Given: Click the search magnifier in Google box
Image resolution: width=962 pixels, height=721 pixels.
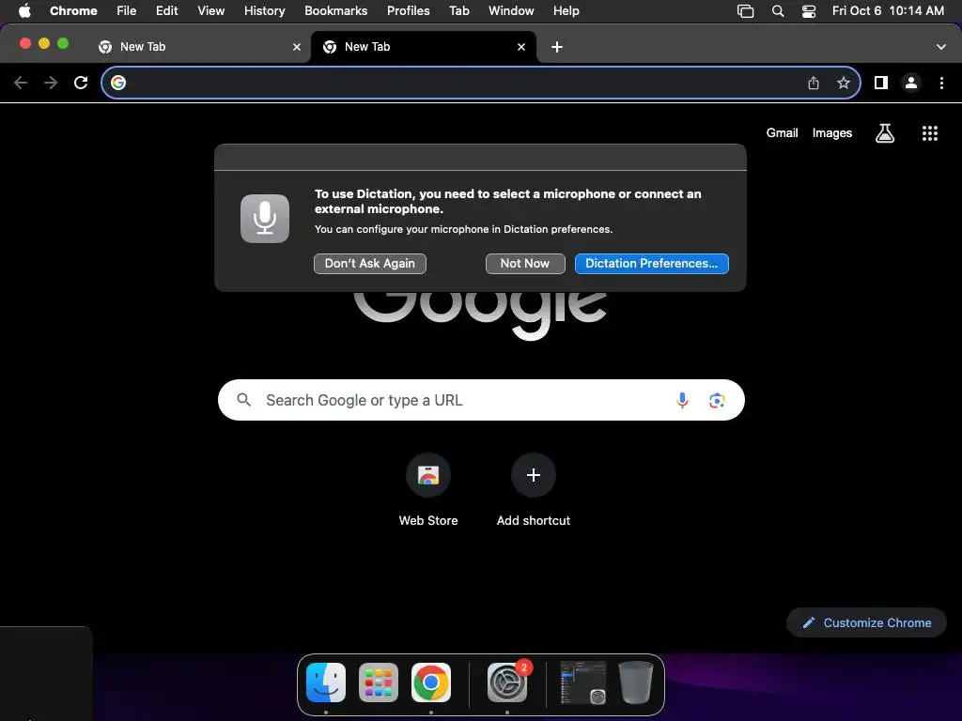Looking at the screenshot, I should [244, 400].
